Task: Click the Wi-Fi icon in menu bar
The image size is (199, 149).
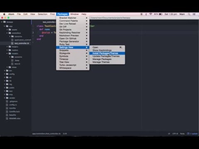Action: click(x=150, y=14)
